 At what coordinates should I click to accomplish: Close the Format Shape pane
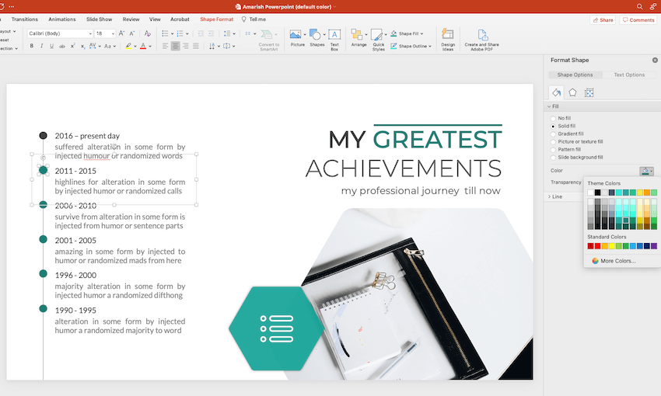point(655,61)
